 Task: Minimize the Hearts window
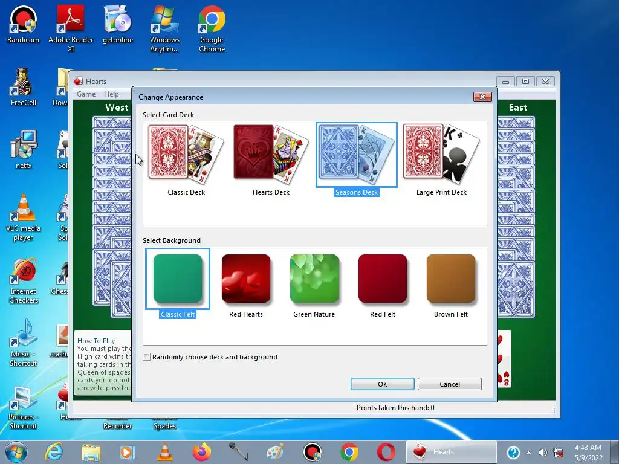(x=505, y=82)
